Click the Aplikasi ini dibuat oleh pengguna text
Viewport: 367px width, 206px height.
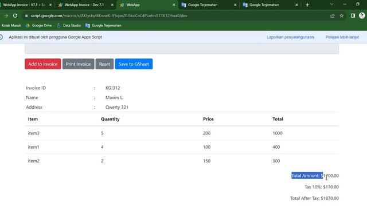coord(55,37)
